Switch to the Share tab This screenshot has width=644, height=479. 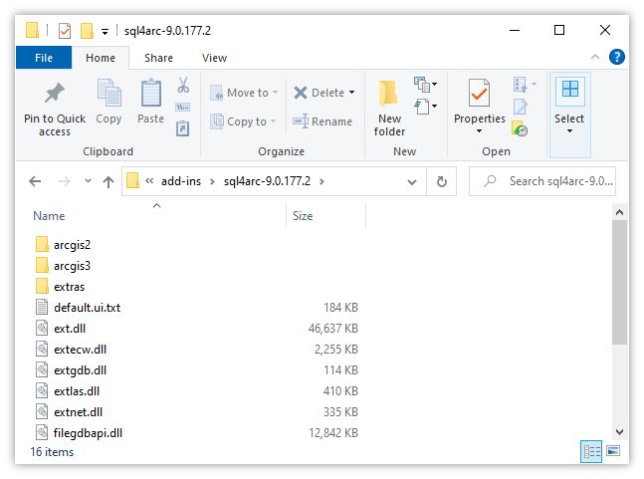[158, 58]
